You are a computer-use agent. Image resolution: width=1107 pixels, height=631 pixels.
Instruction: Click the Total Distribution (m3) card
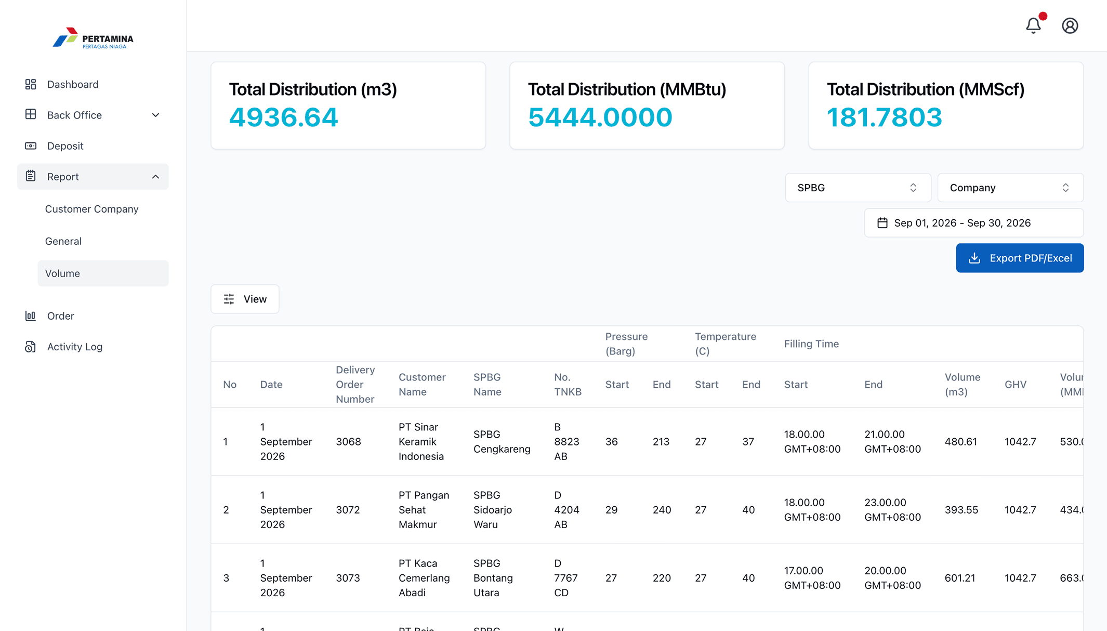coord(348,106)
